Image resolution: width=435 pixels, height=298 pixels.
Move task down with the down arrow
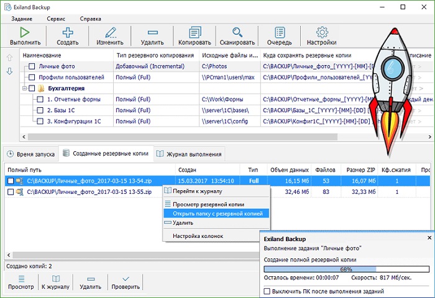[9, 71]
